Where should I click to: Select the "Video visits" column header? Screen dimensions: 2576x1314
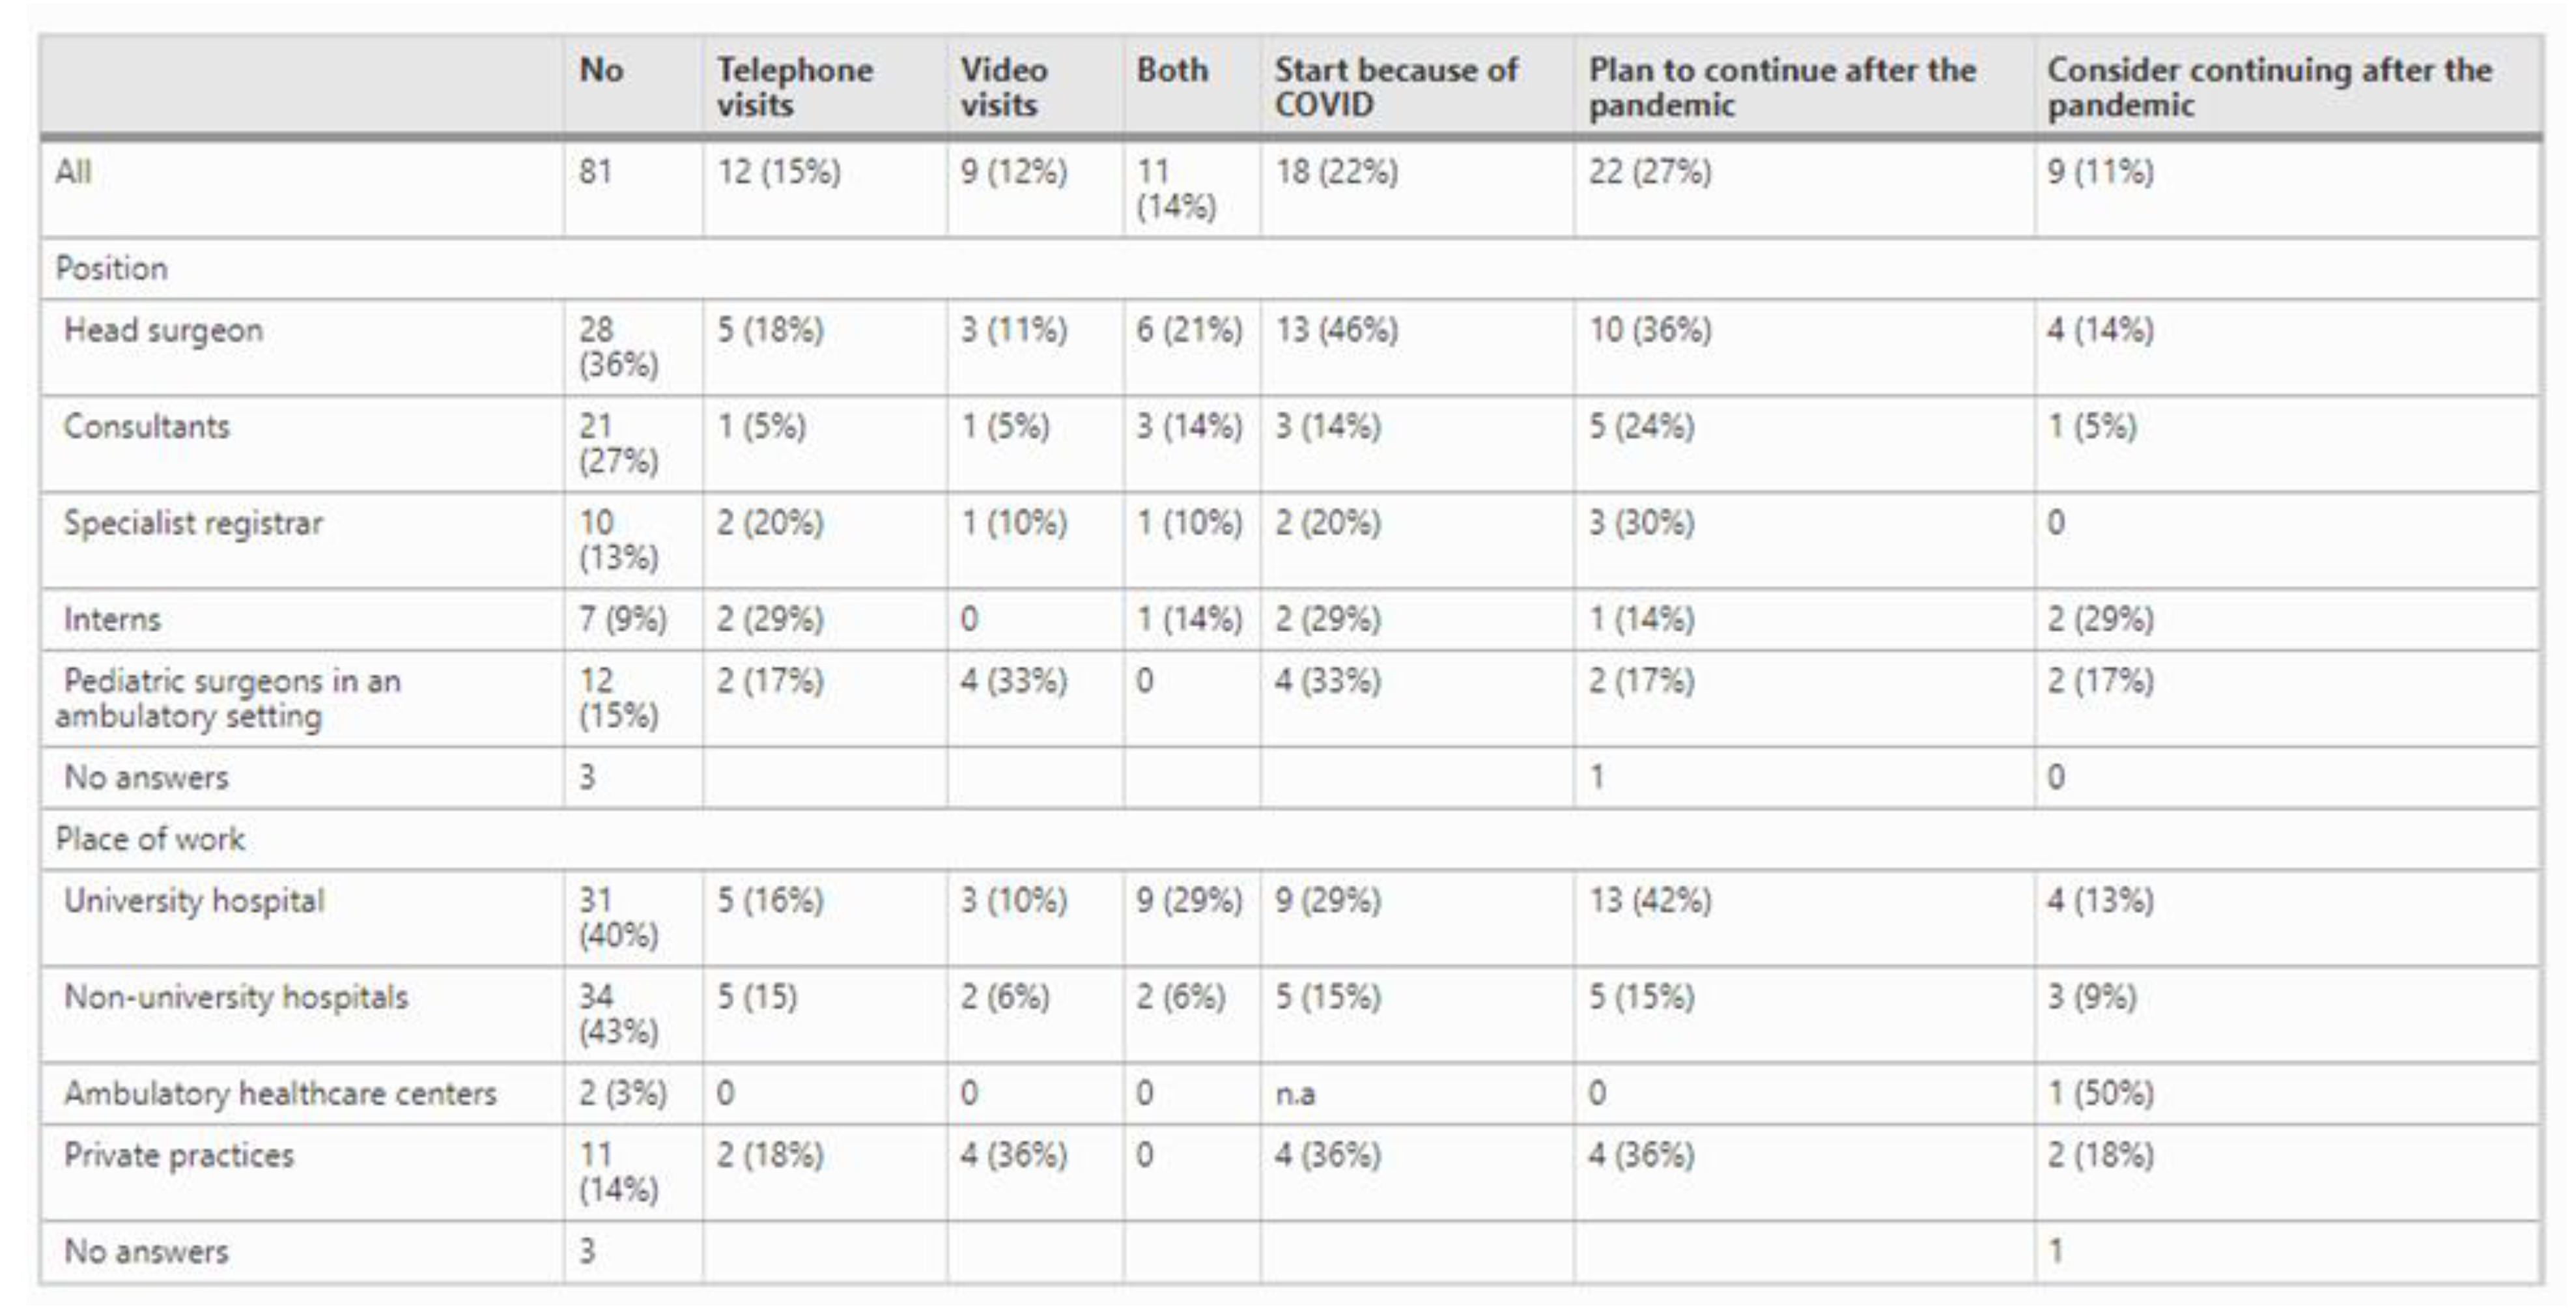1003,87
